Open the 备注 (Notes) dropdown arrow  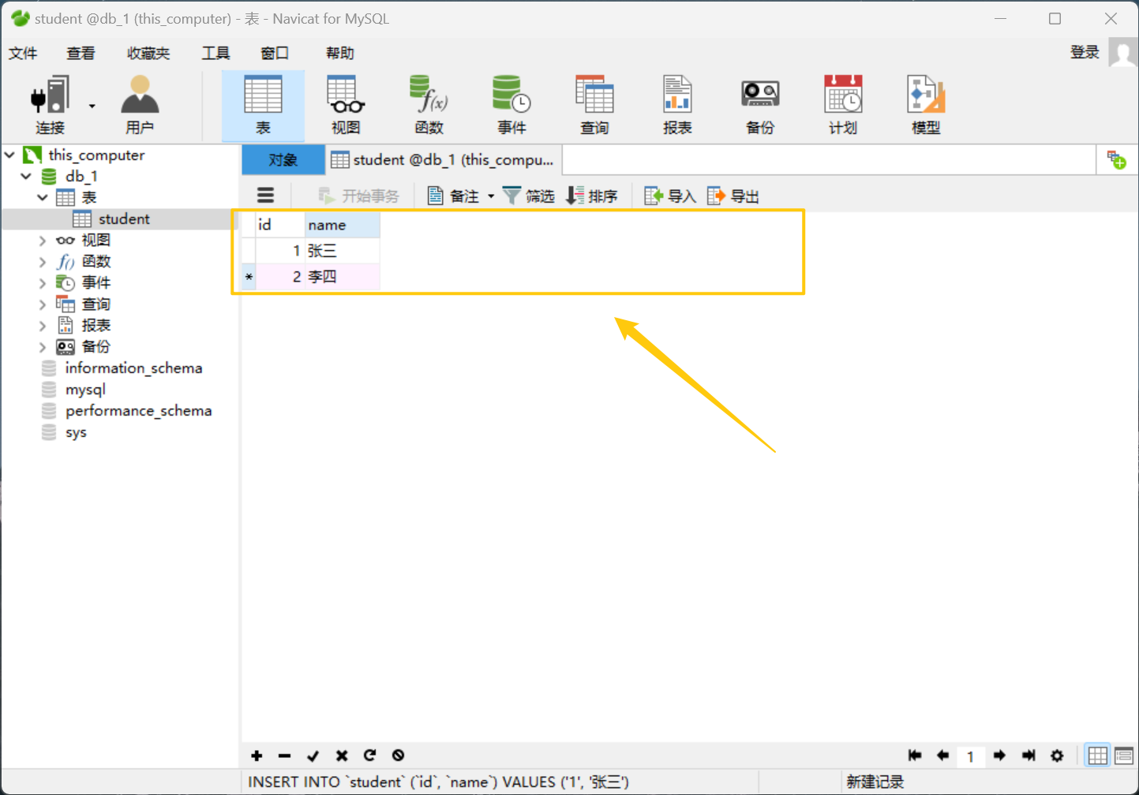tap(490, 196)
